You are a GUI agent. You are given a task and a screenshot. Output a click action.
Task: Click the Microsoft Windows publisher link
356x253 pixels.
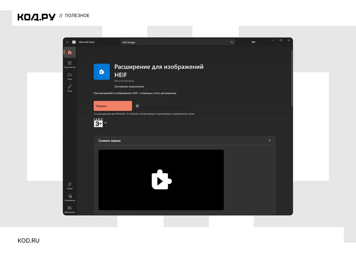pos(124,81)
